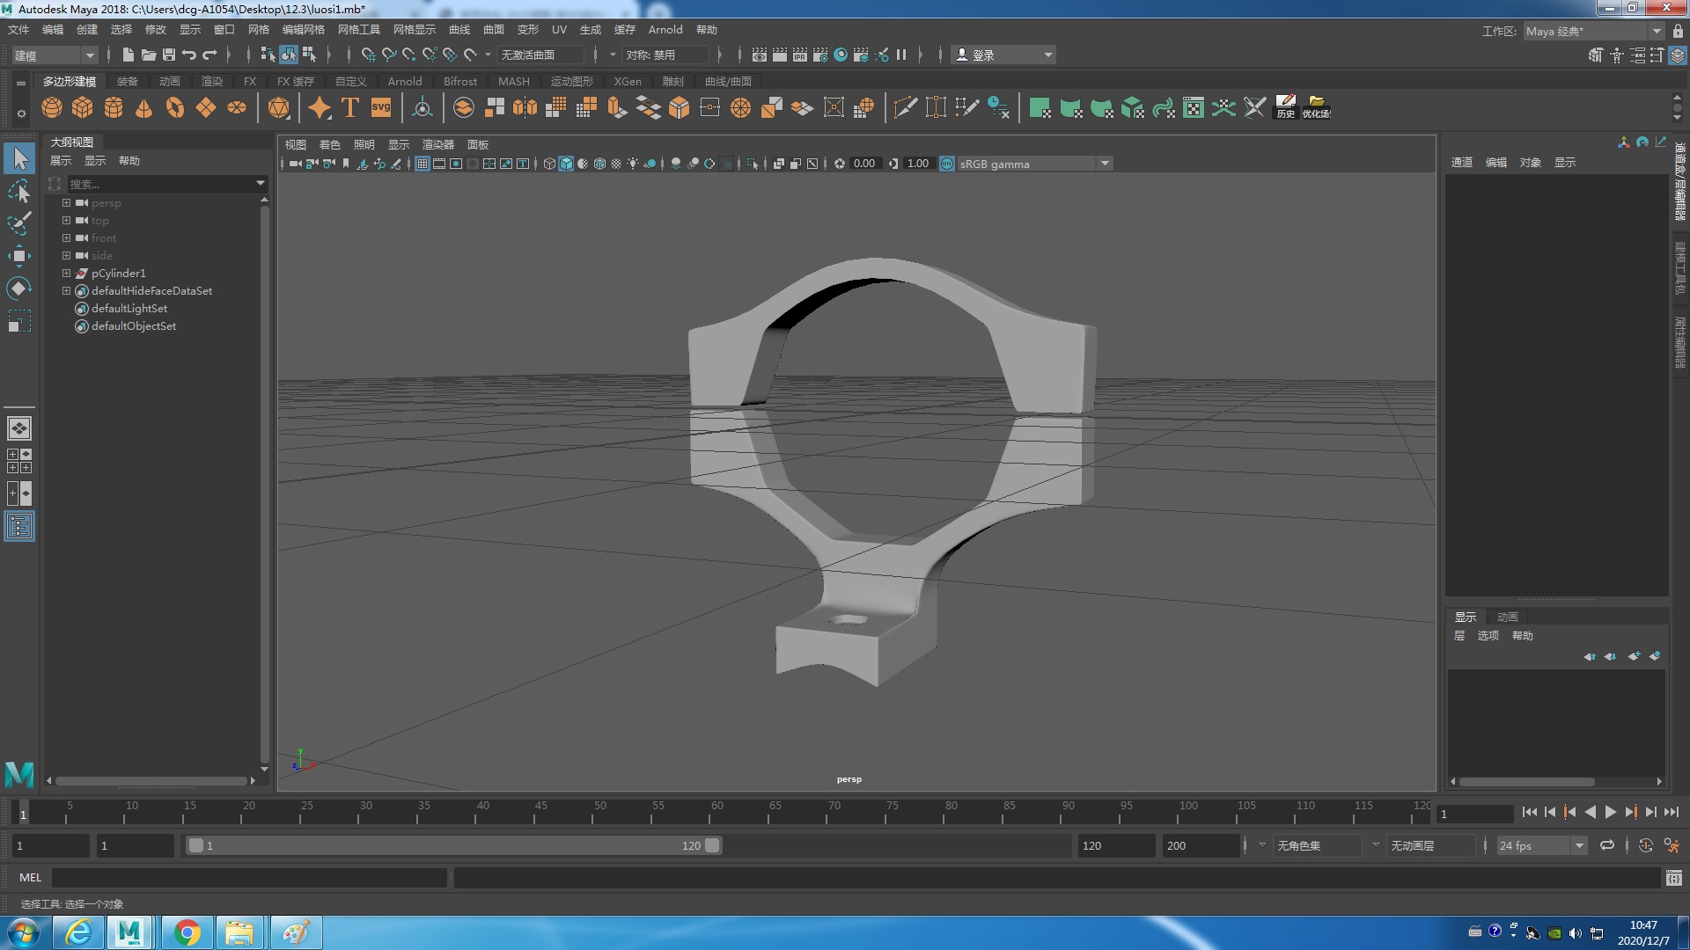The height and width of the screenshot is (950, 1690).
Task: Click the play forwards button
Action: click(x=1611, y=813)
